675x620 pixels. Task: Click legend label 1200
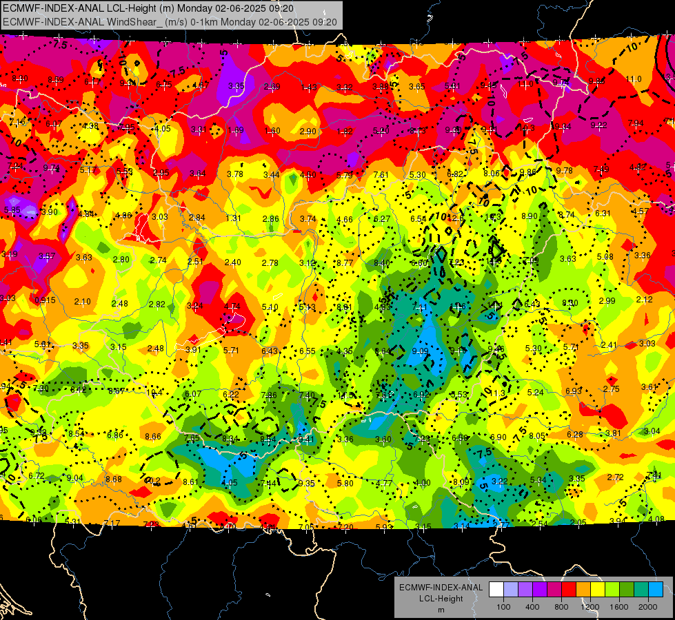pyautogui.click(x=590, y=607)
